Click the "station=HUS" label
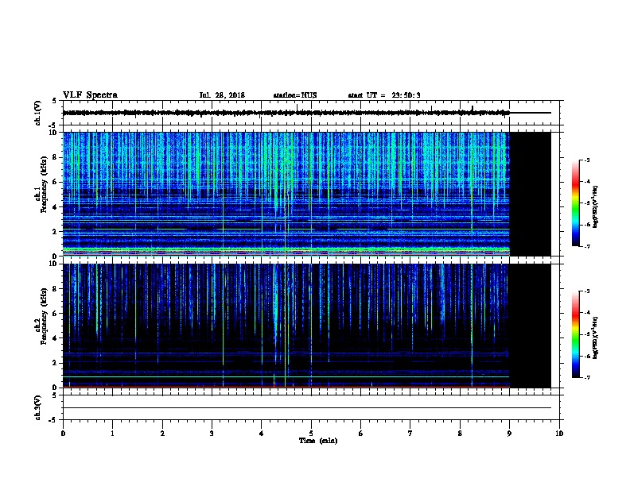 pyautogui.click(x=295, y=95)
